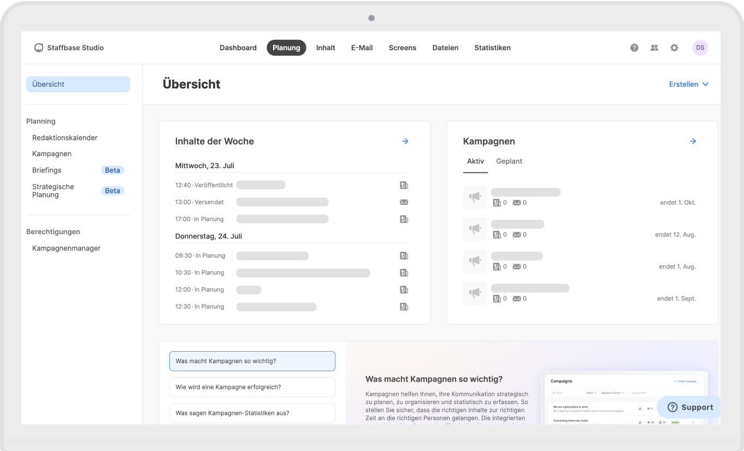Viewport: 744px width, 451px height.
Task: Open Strategische Planung in sidebar
Action: [53, 191]
